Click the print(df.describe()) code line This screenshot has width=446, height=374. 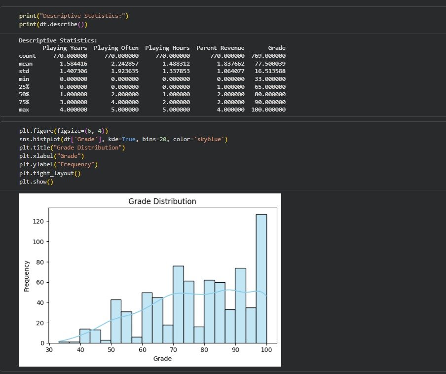(53, 25)
